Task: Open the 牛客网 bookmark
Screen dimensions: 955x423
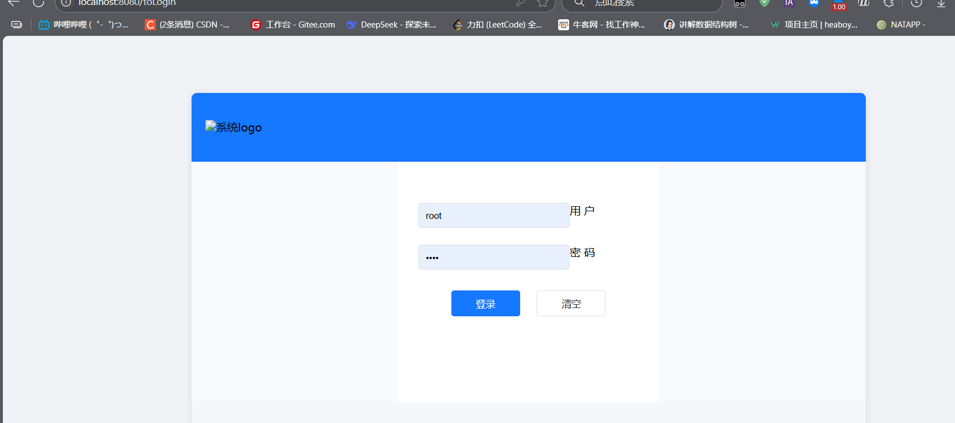Action: (x=602, y=25)
